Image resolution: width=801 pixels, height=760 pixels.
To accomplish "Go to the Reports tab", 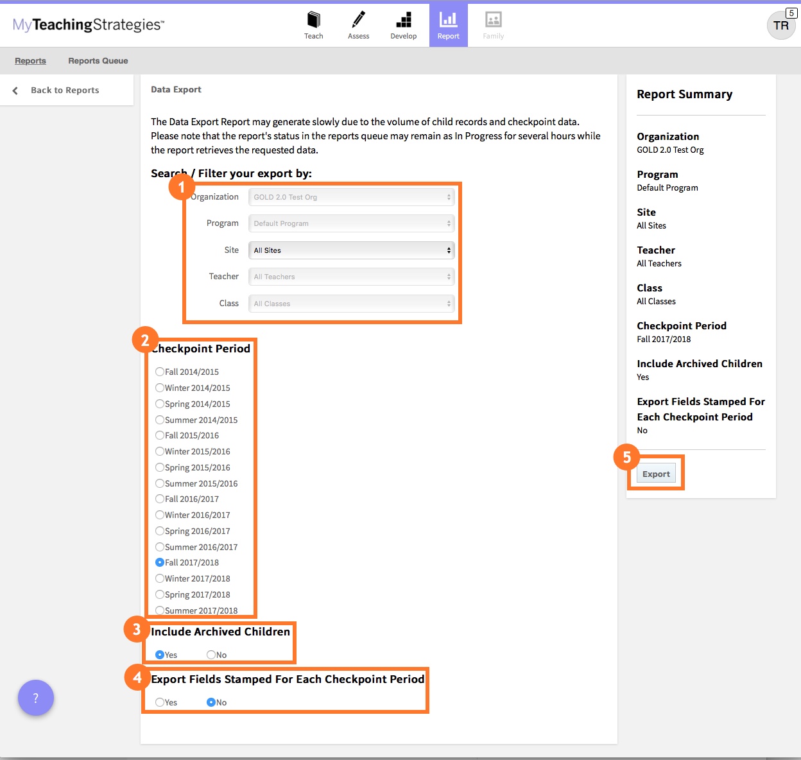I will 30,61.
